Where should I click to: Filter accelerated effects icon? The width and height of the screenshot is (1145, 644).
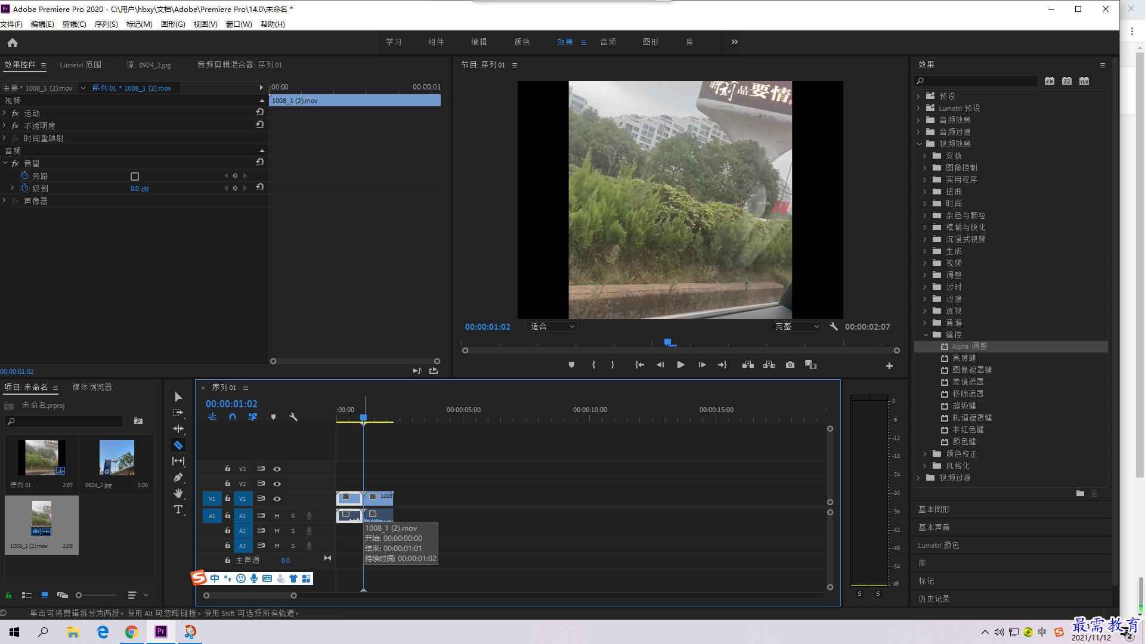point(1050,81)
